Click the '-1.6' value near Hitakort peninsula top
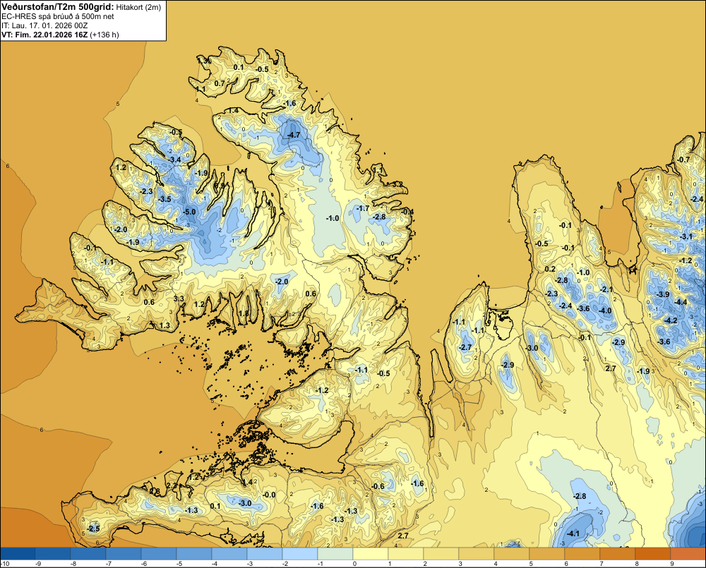Screen dimensions: 706x568 (x=289, y=103)
